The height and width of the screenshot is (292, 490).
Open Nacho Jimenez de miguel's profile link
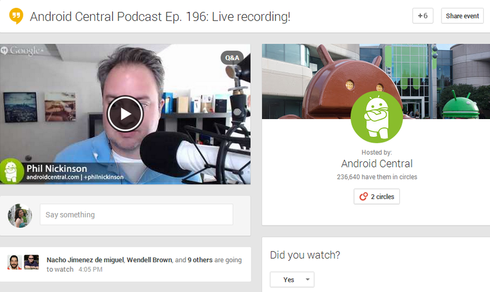coord(85,260)
